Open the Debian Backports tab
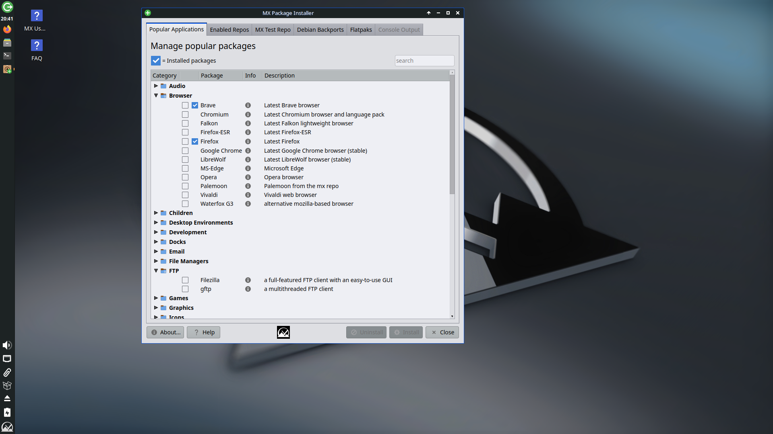 coord(320,30)
